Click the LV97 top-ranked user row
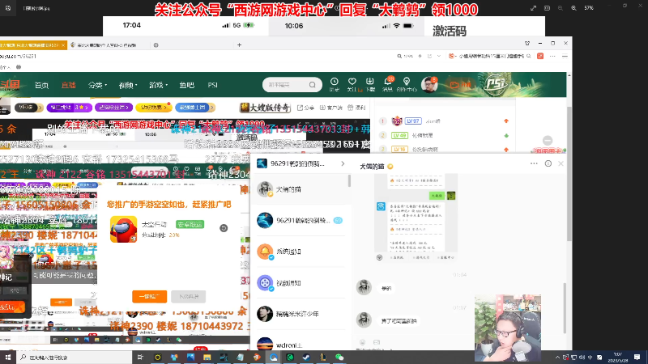Image resolution: width=648 pixels, height=364 pixels. [444, 121]
